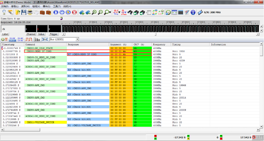
Task: Click the red clock icon in the status bar
Action: tap(254, 137)
